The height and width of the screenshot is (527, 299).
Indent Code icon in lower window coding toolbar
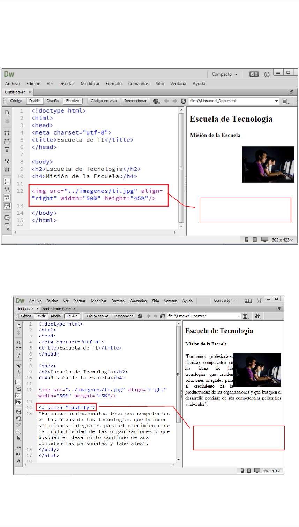pos(18,448)
